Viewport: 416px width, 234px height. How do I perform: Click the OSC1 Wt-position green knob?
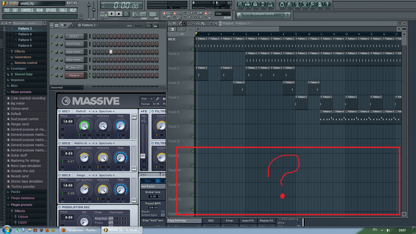[84, 126]
